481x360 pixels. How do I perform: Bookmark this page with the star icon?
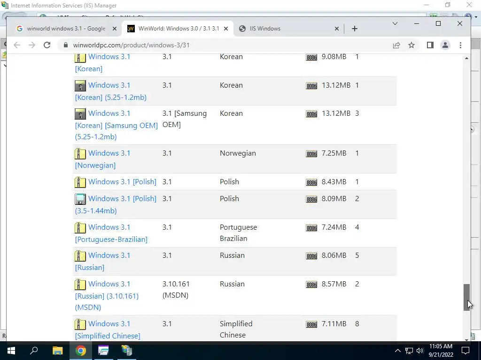coord(411,45)
